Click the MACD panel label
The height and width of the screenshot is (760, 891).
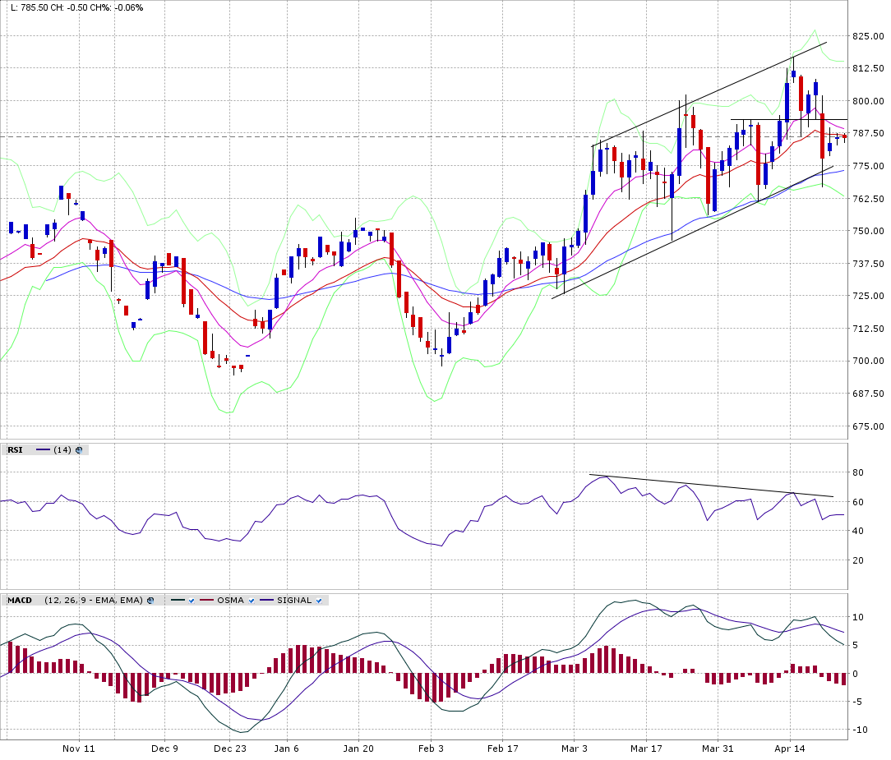19,601
